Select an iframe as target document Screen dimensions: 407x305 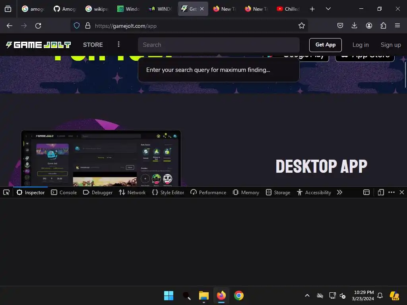point(366,193)
